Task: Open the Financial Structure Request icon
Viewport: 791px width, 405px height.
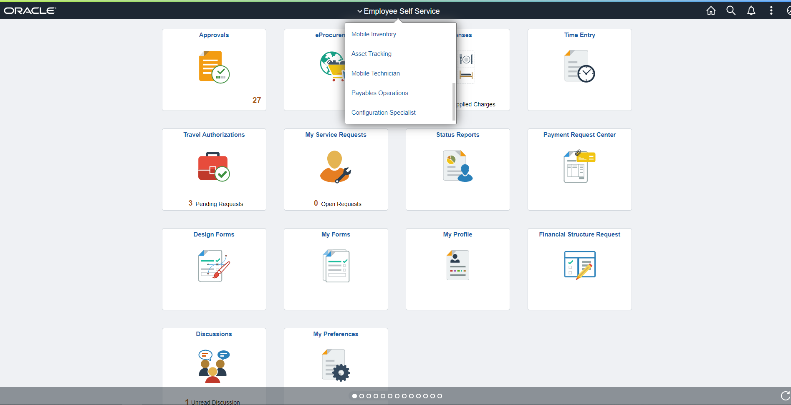Action: coord(580,265)
